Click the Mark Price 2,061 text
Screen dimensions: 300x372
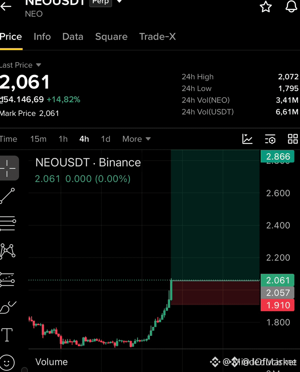pyautogui.click(x=30, y=114)
